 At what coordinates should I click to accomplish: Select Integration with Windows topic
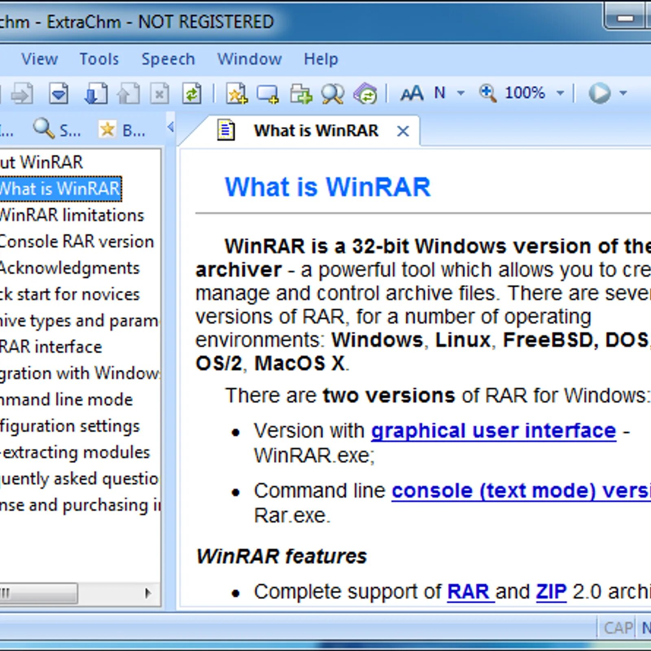(x=80, y=374)
